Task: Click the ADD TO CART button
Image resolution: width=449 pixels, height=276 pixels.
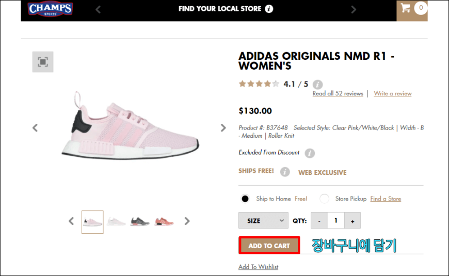Action: coord(269,246)
